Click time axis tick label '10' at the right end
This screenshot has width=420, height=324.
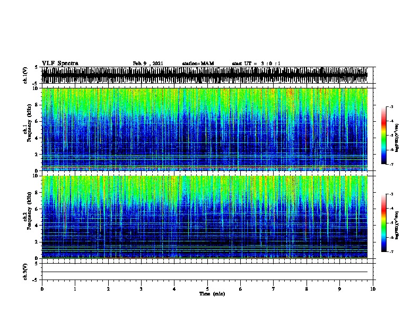(373, 289)
